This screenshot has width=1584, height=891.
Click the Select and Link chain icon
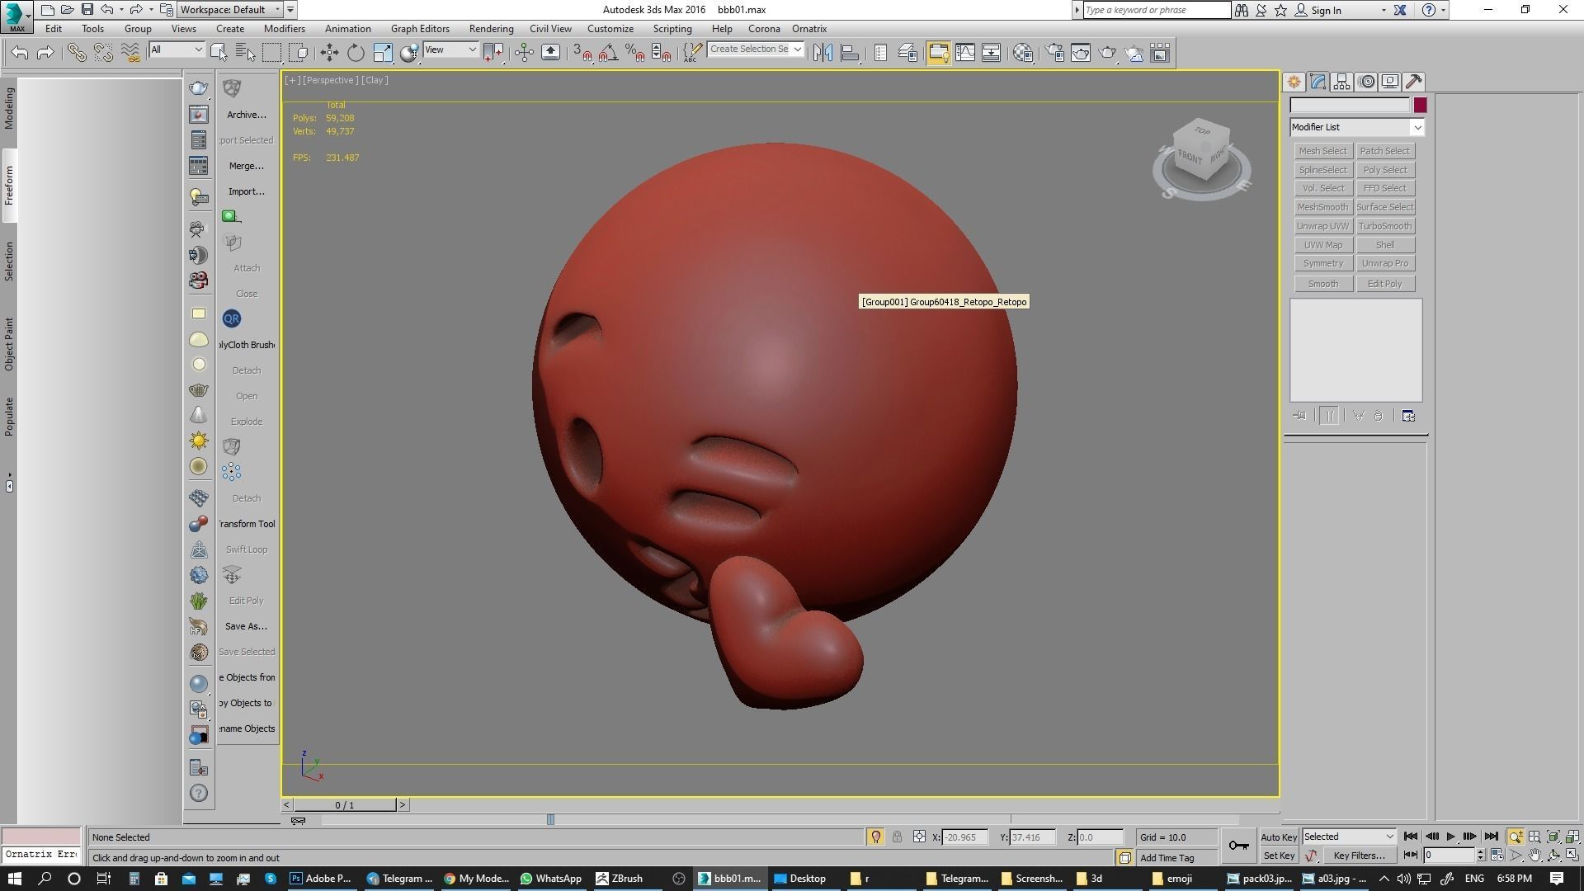coord(77,53)
